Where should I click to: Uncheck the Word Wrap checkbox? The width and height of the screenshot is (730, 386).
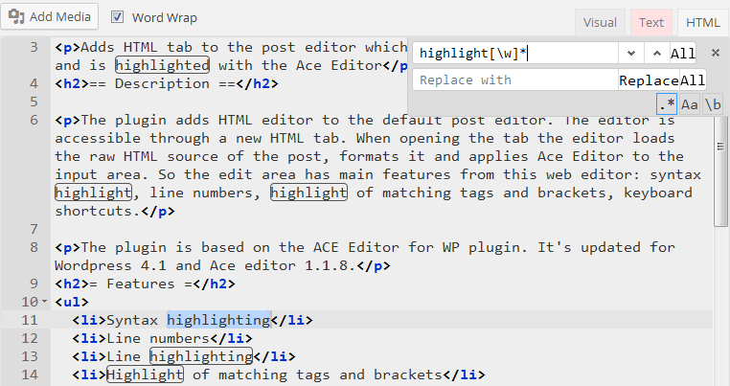coord(117,17)
